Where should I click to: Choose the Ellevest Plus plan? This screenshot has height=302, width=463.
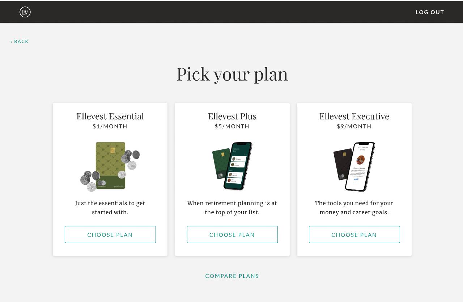(232, 234)
